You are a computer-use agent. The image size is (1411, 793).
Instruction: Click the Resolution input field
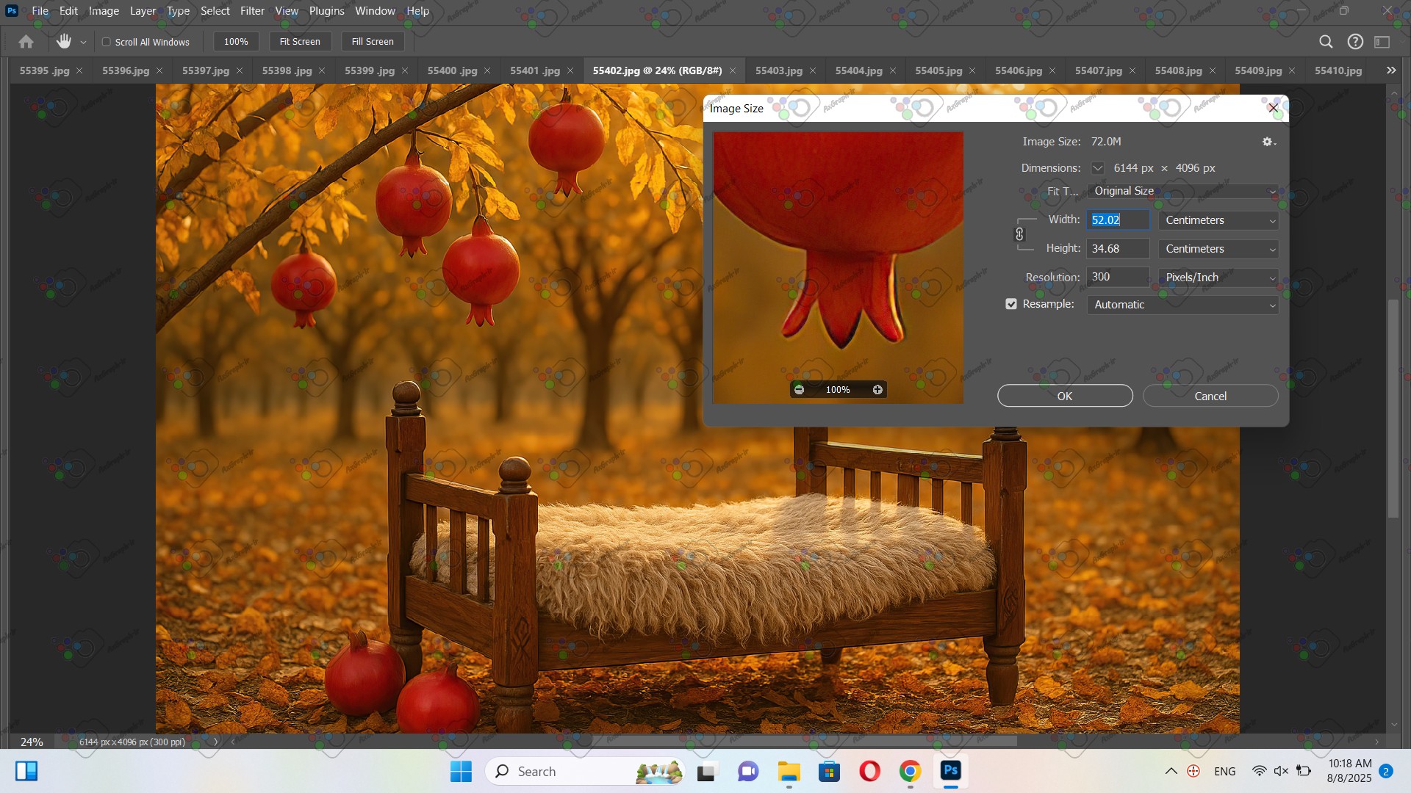1117,277
